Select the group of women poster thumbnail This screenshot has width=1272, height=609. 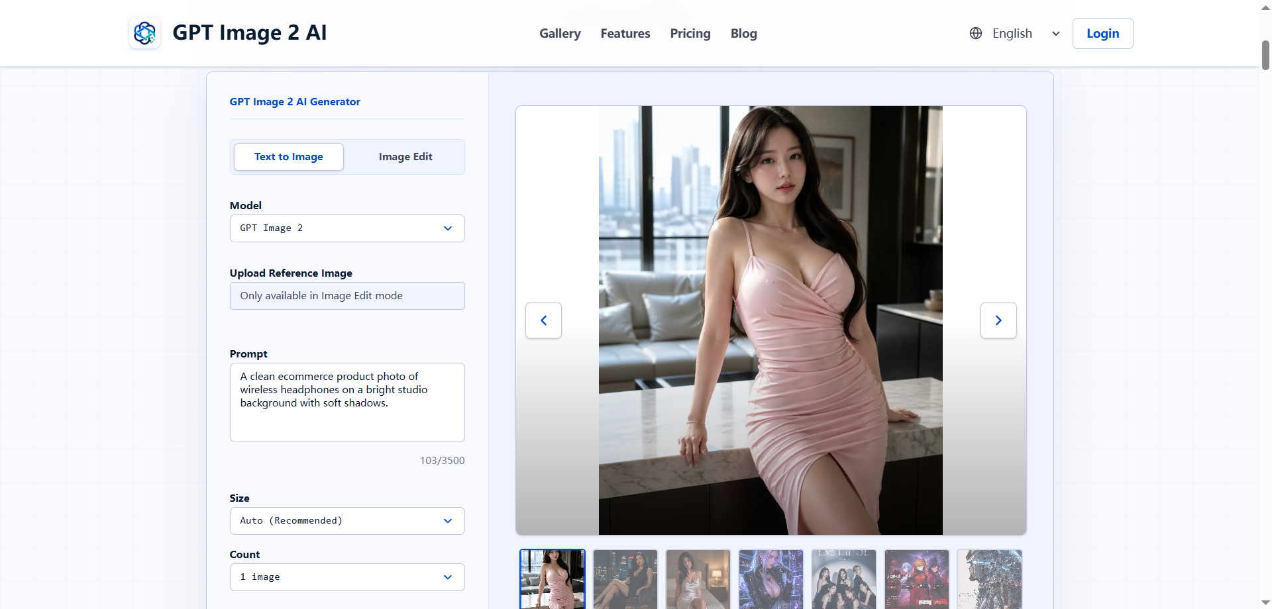coord(844,579)
